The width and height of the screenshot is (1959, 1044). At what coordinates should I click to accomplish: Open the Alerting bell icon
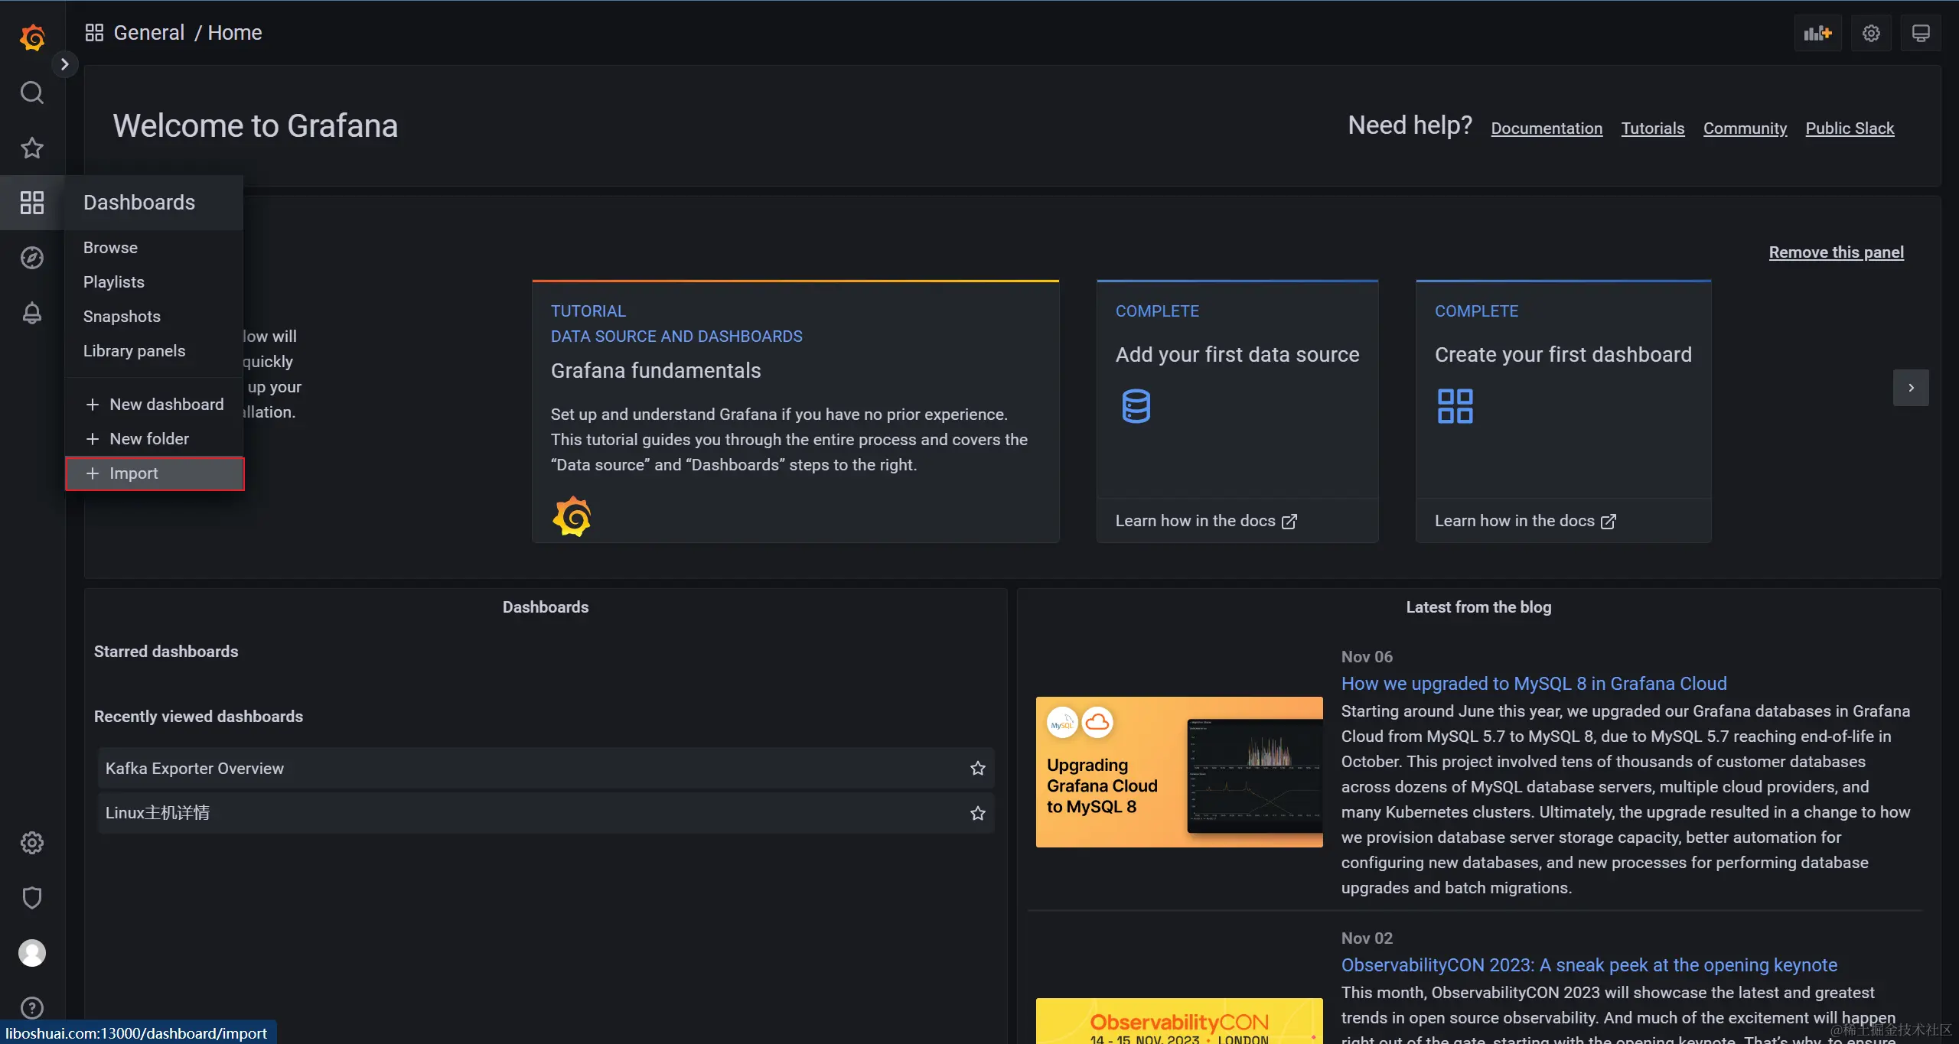click(x=31, y=313)
